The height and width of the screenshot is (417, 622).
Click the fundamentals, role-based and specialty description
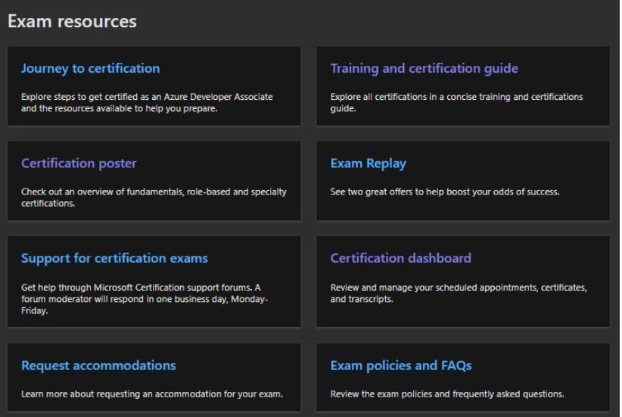(154, 197)
